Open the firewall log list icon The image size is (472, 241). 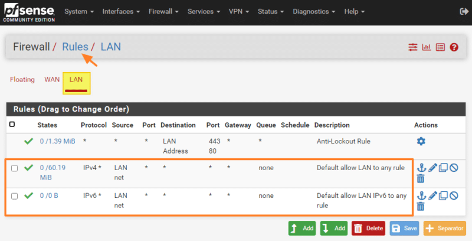point(440,47)
